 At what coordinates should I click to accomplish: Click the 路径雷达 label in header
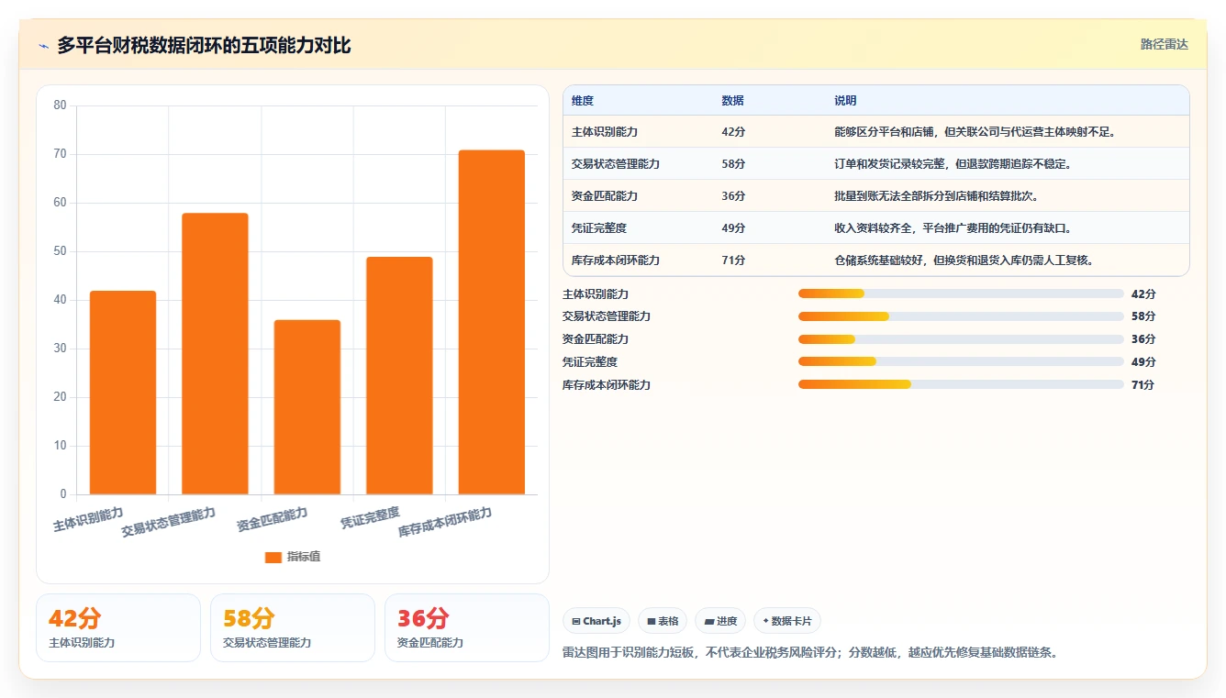pos(1164,44)
